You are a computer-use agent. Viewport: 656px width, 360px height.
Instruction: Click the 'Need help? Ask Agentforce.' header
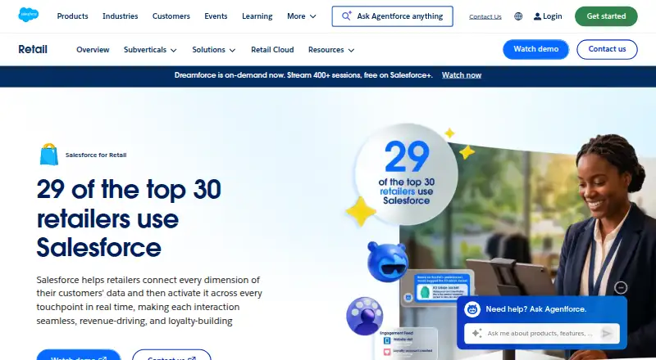tap(536, 309)
